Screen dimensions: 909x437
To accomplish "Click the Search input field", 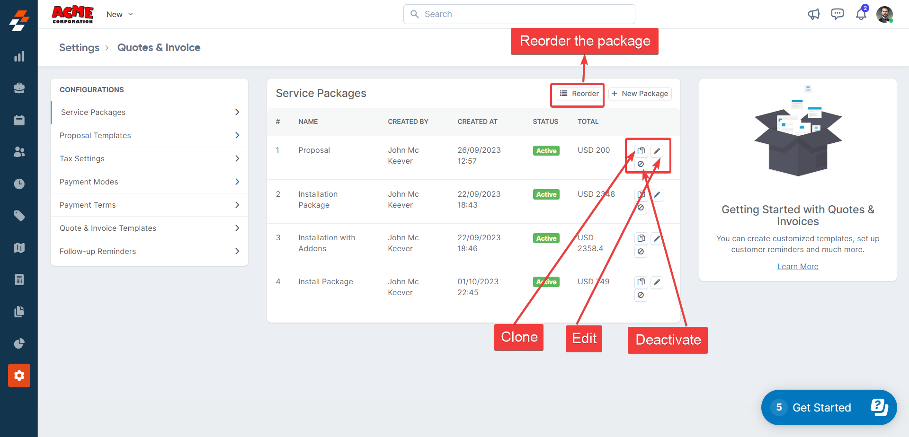I will point(519,14).
